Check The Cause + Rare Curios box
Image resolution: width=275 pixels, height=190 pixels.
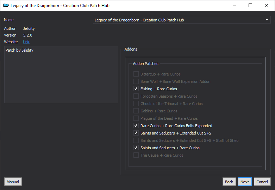coord(136,155)
